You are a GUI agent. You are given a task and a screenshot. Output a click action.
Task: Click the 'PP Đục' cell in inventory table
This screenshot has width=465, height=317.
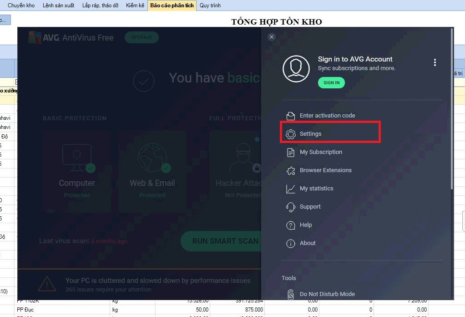tap(25, 310)
